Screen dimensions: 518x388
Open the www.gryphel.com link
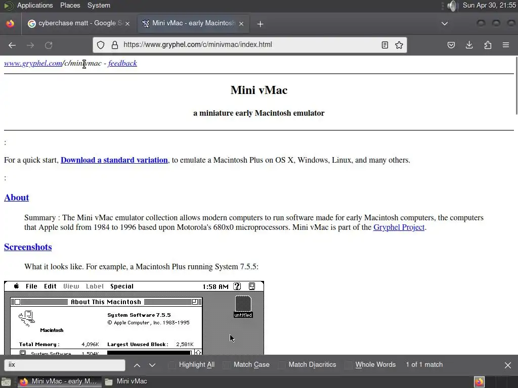pos(33,63)
